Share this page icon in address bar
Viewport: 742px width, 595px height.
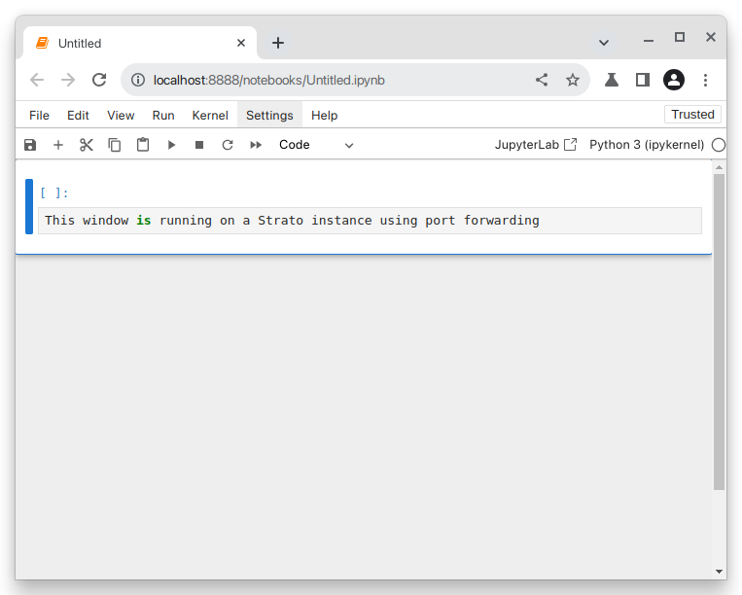[x=542, y=80]
